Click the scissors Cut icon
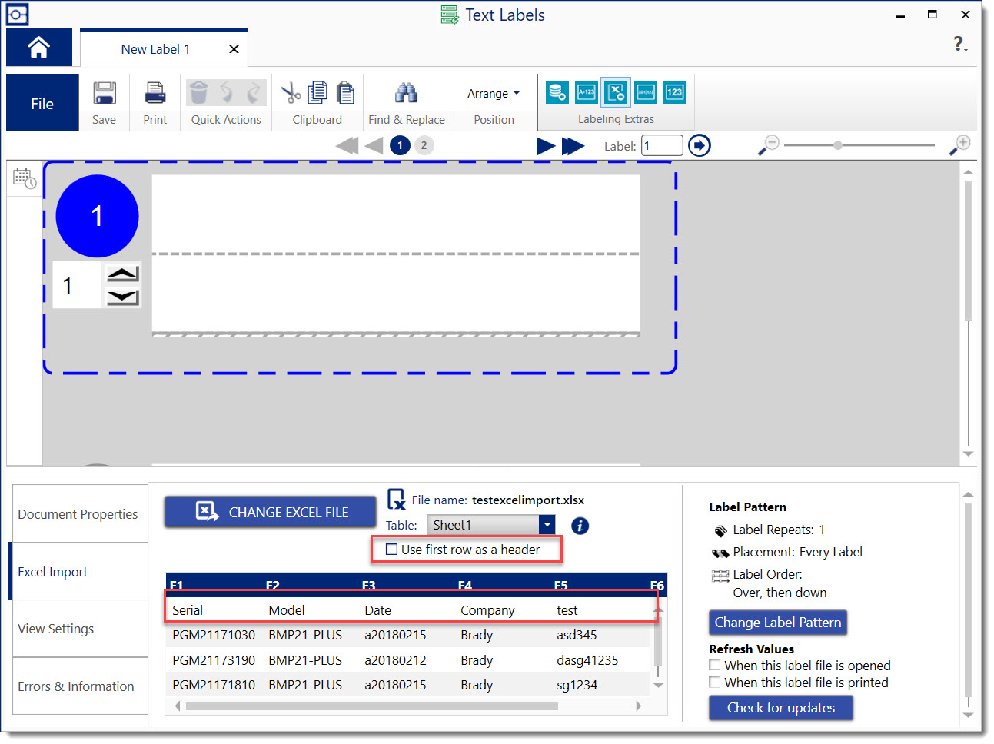Screen dimensions: 994x744 click(291, 94)
